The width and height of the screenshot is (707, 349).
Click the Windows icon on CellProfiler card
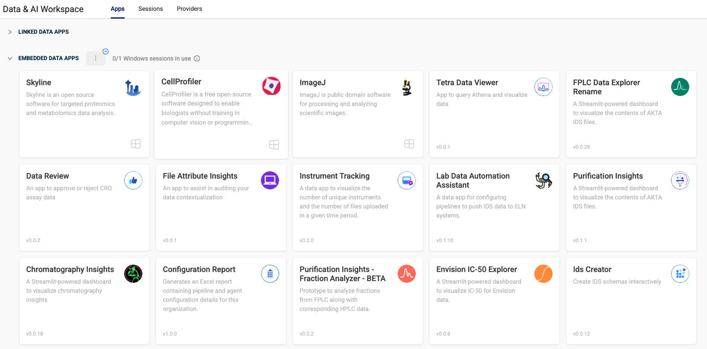(x=274, y=144)
